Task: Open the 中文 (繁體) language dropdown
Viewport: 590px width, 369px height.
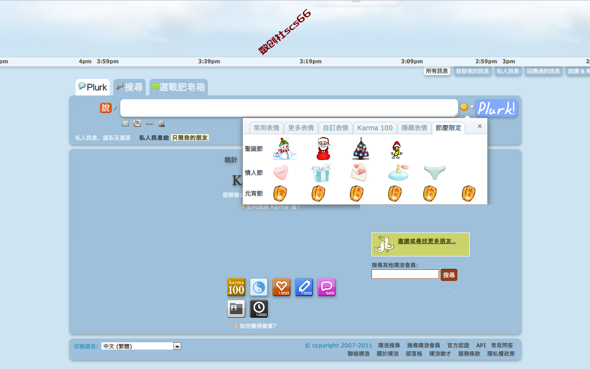Action: tap(141, 346)
